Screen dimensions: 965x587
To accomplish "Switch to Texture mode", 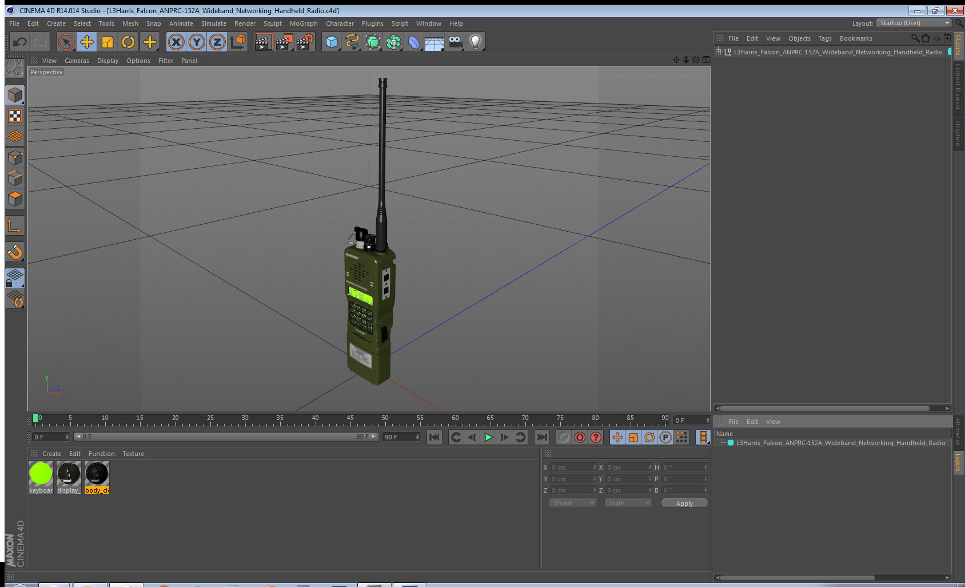I will coord(15,116).
